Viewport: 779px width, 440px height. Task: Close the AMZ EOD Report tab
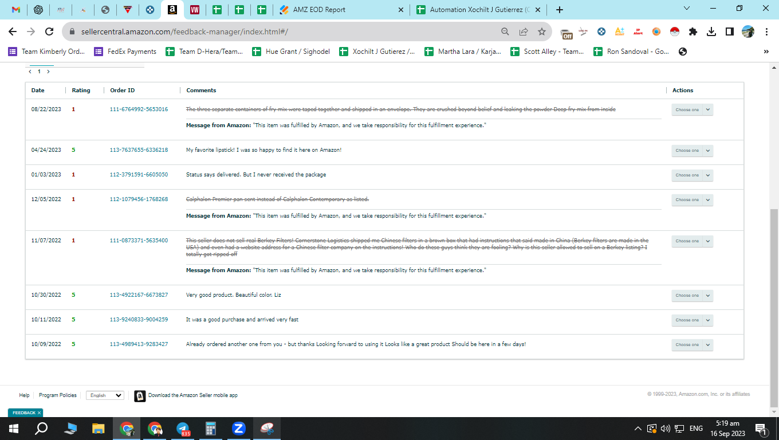tap(400, 10)
